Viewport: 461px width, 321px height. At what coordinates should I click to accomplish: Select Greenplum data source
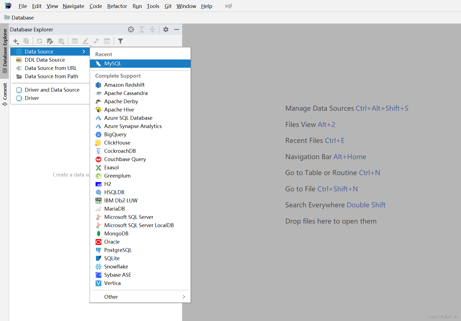click(140, 176)
